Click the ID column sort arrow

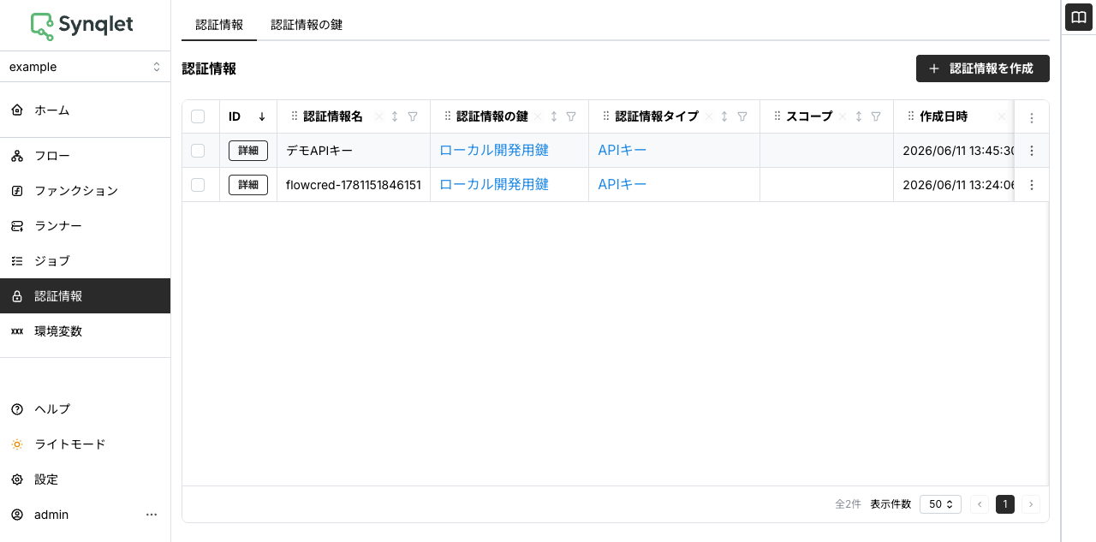click(x=262, y=116)
